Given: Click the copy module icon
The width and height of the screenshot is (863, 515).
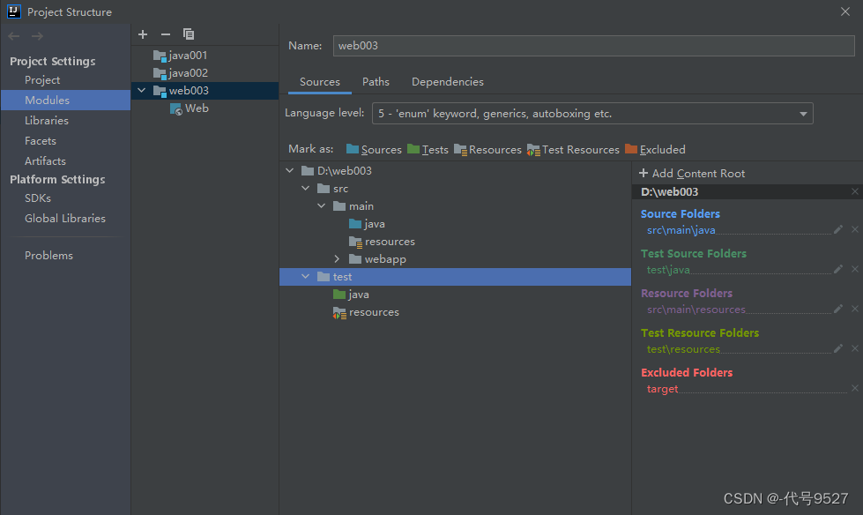Looking at the screenshot, I should (x=189, y=34).
